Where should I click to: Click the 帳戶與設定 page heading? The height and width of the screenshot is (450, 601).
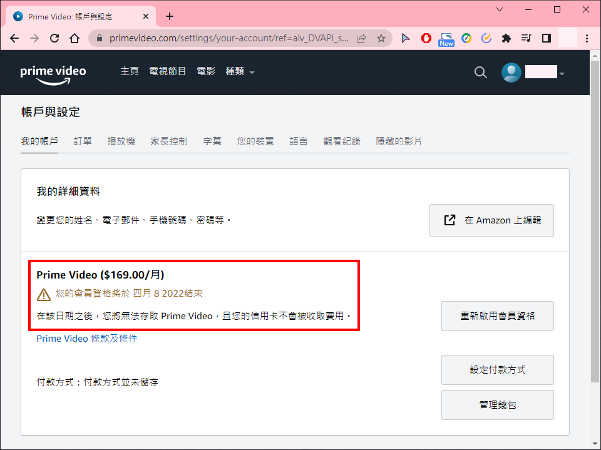coord(51,112)
